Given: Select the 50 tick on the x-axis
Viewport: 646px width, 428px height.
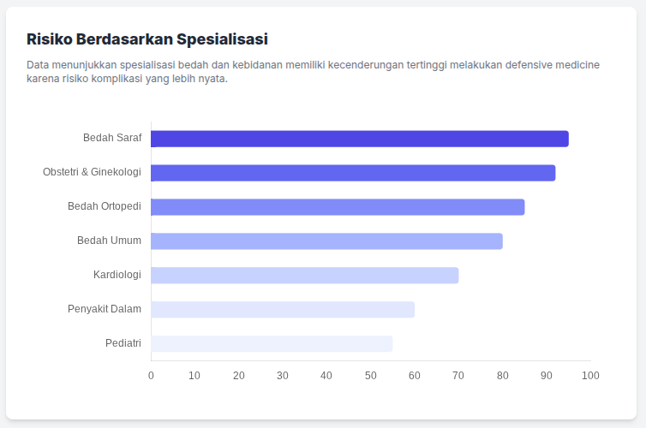Looking at the screenshot, I should tap(371, 376).
